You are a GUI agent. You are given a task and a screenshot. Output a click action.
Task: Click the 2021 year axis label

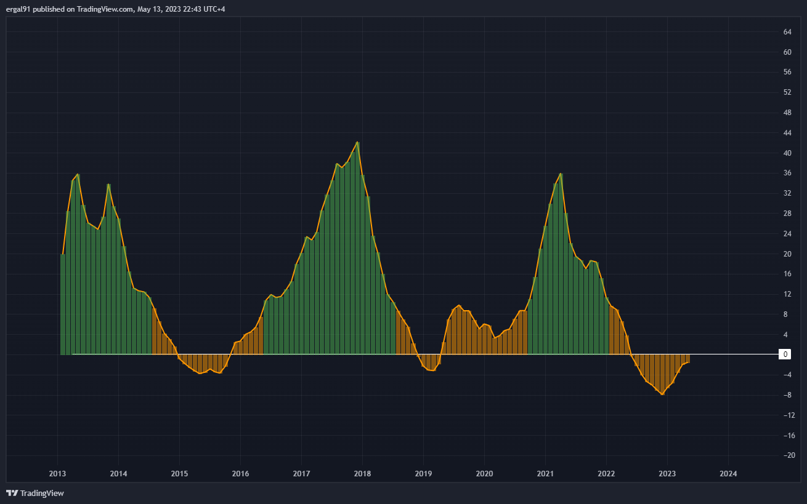[545, 473]
